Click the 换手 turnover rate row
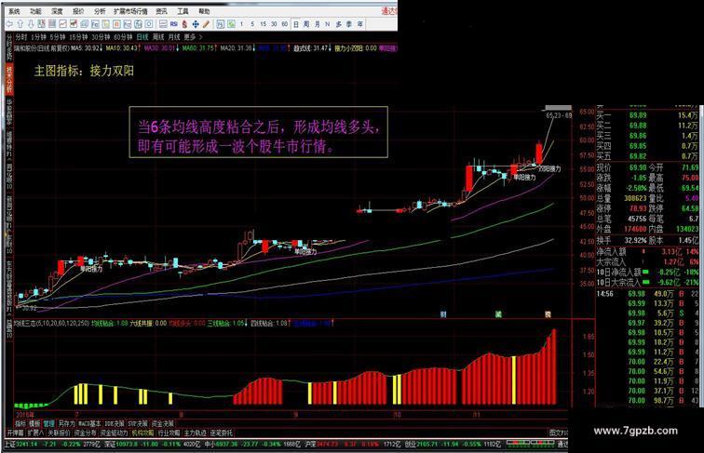The width and height of the screenshot is (704, 453). tap(647, 240)
